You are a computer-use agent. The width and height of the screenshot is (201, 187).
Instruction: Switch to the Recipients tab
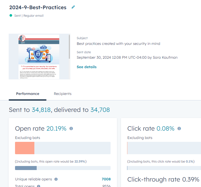pos(63,94)
